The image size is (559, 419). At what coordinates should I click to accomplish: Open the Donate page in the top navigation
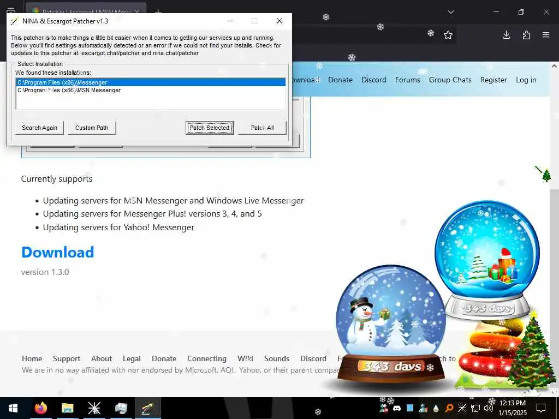[x=340, y=80]
